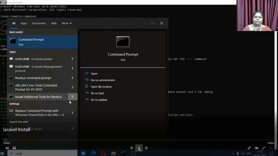Close the search results panel
This screenshot has width=278, height=156.
coord(162,23)
